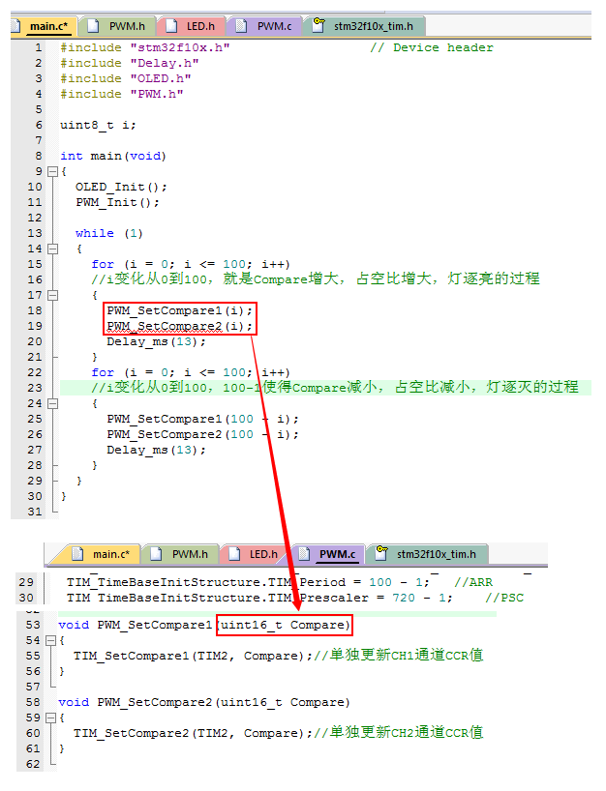Click 'void PWM_SetCompare1' function definition

click(x=204, y=625)
